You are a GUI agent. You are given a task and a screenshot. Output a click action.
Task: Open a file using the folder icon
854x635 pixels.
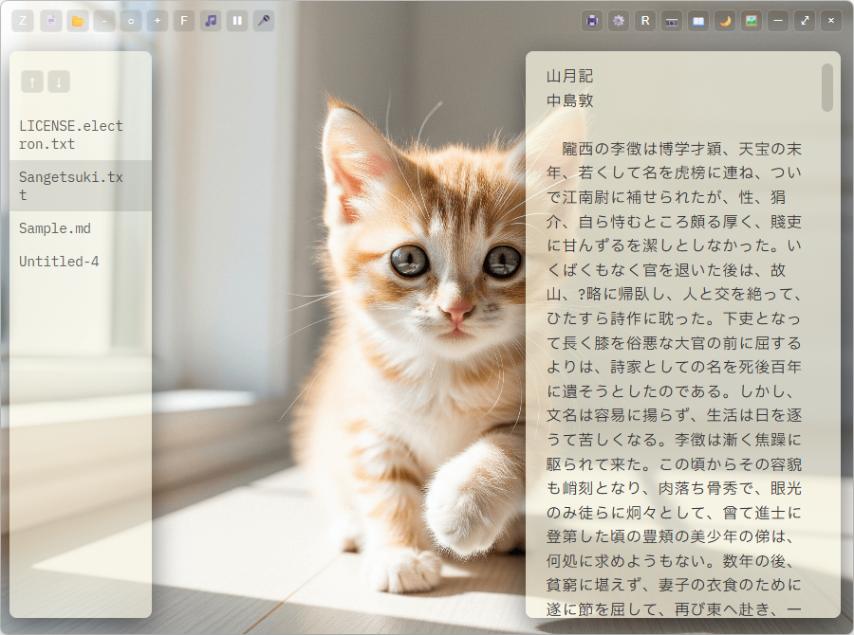[77, 20]
